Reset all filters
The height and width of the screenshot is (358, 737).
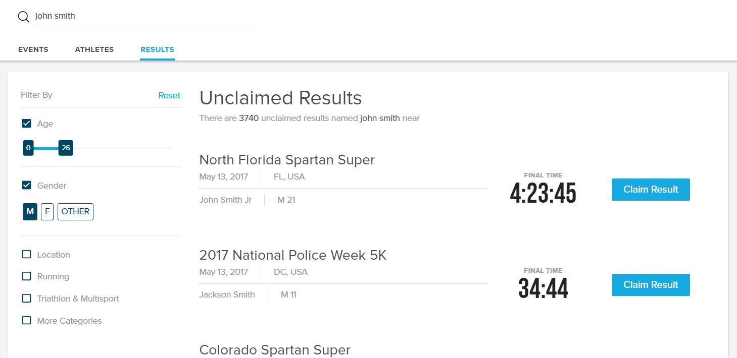169,95
